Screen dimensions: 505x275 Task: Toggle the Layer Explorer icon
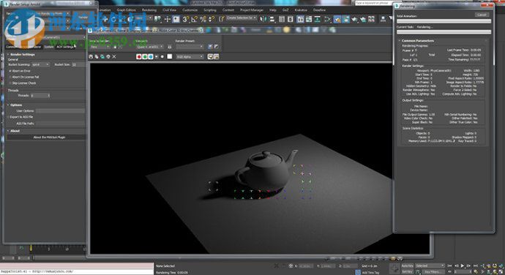click(x=291, y=19)
